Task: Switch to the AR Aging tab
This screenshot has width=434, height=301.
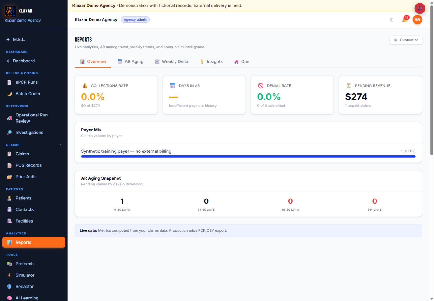Action: (x=130, y=61)
